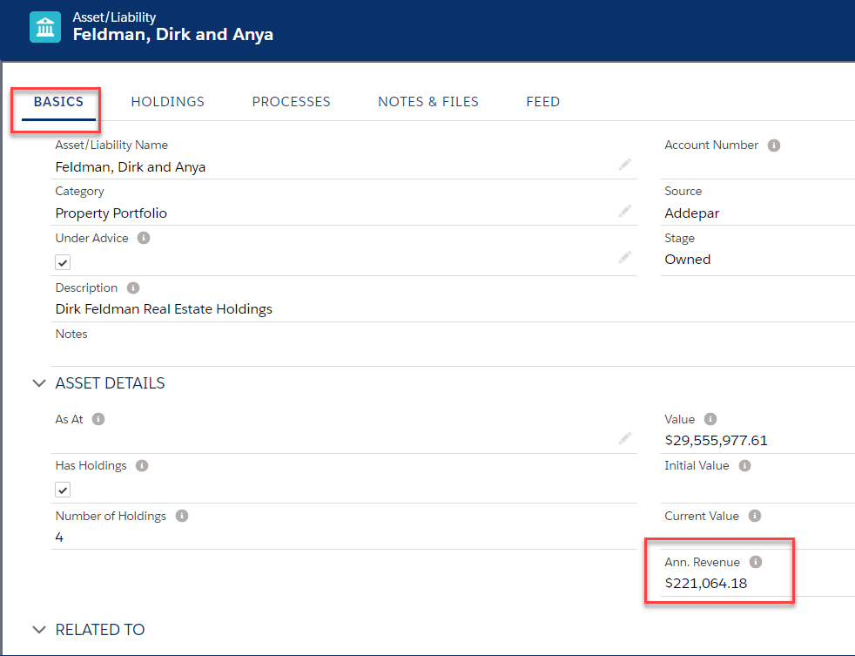Expand the Related To section
Screen dimensions: 855x656
(x=38, y=629)
